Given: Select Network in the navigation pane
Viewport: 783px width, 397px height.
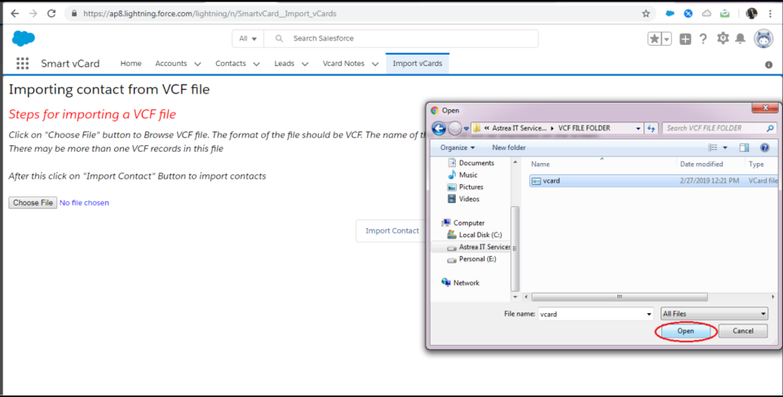Looking at the screenshot, I should [x=460, y=283].
